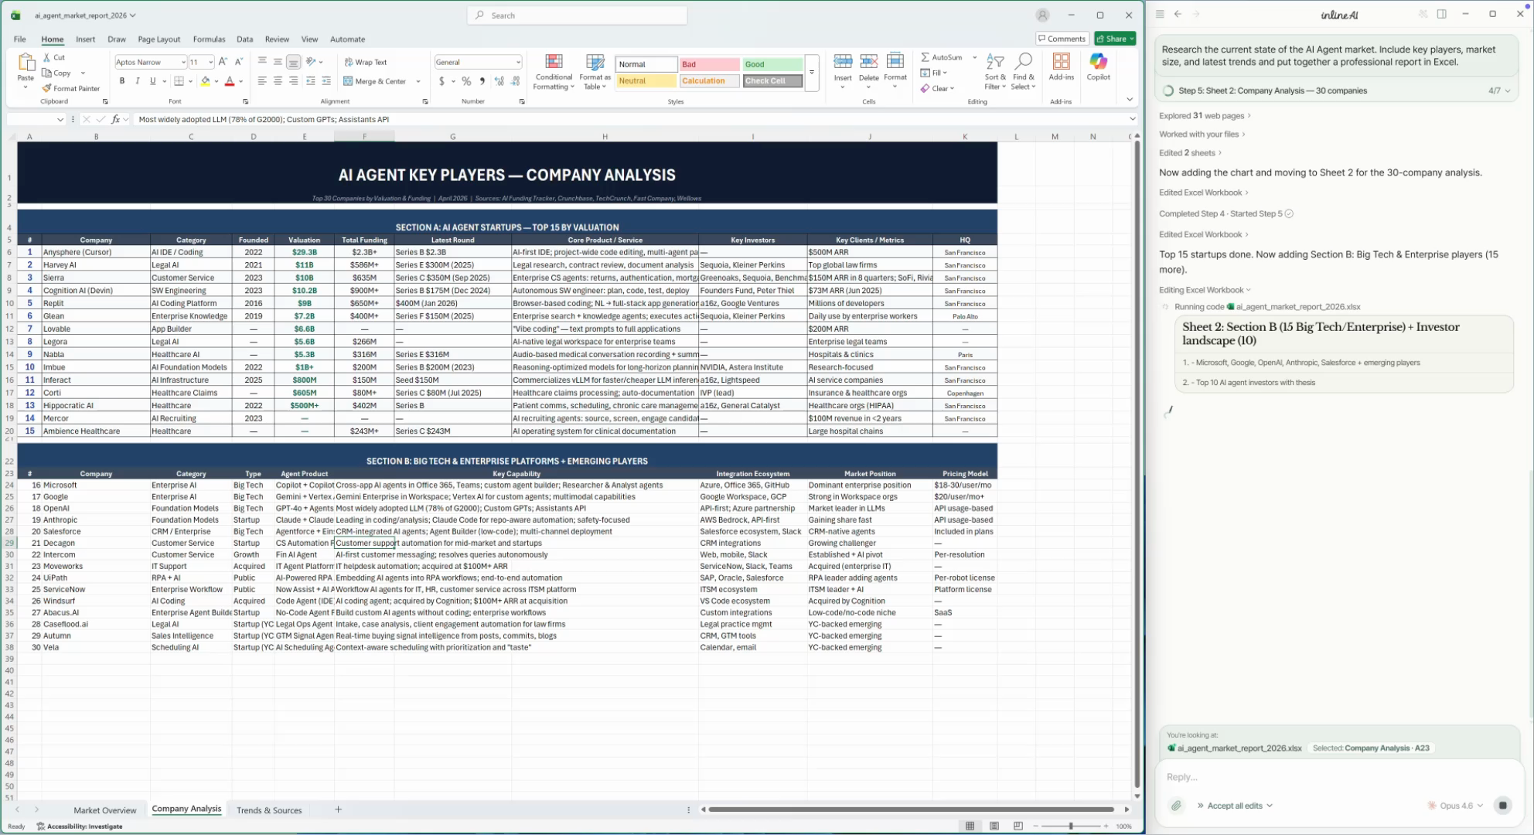
Task: Toggle Wrap Text on
Action: (366, 62)
